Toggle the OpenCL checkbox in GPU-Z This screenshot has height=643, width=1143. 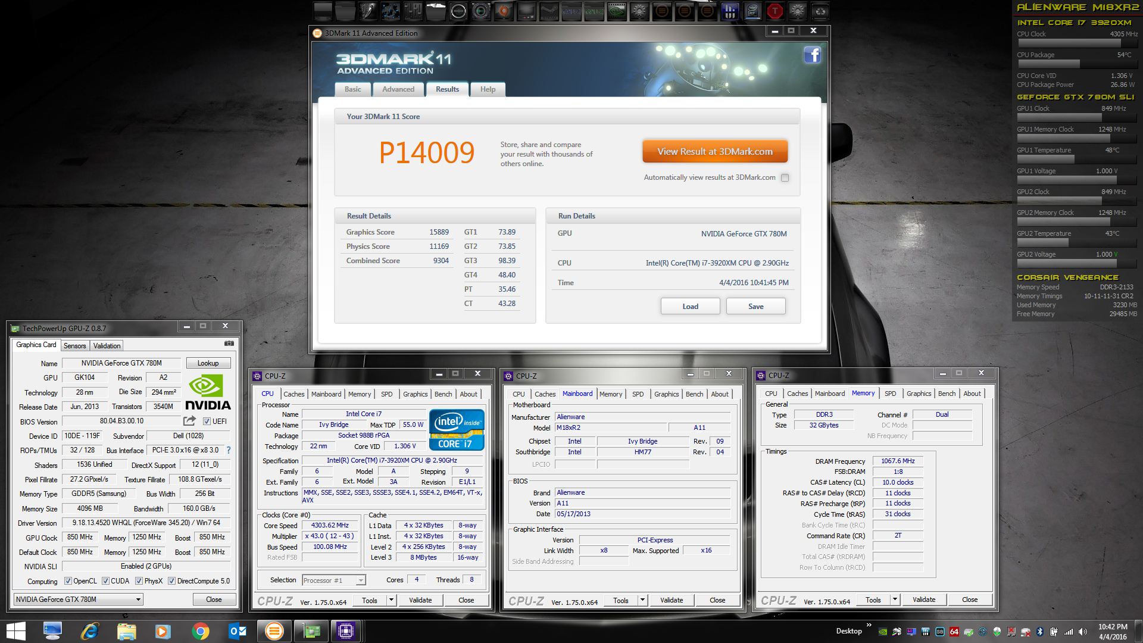pyautogui.click(x=68, y=581)
